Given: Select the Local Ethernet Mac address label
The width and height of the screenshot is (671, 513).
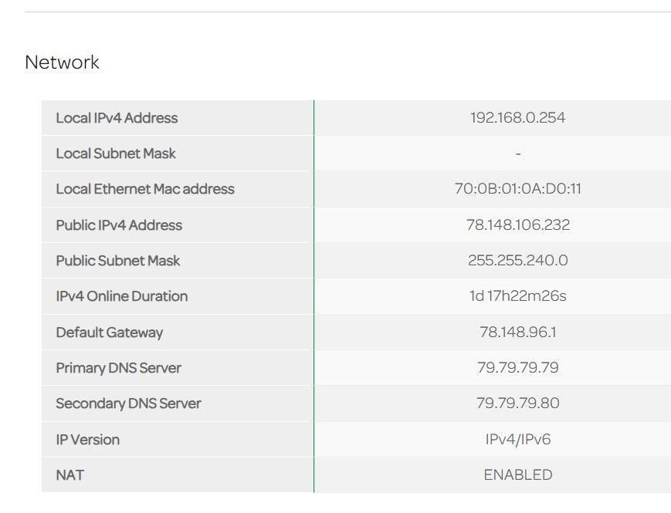Looking at the screenshot, I should pos(145,189).
